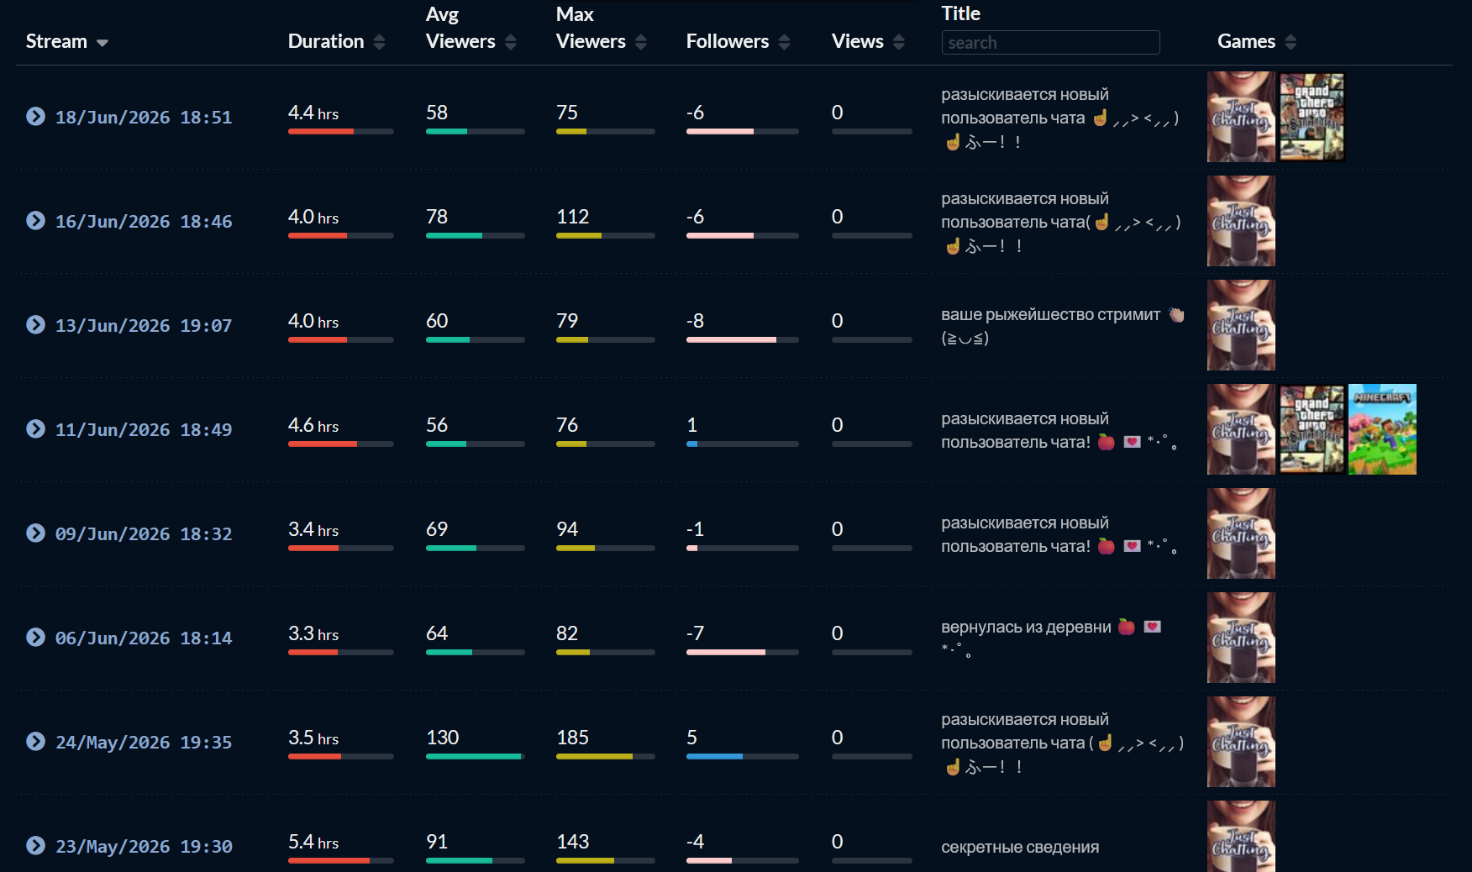Expand the 23/May/2026 stream row arrow
Screen dimensions: 1472x872
point(35,845)
